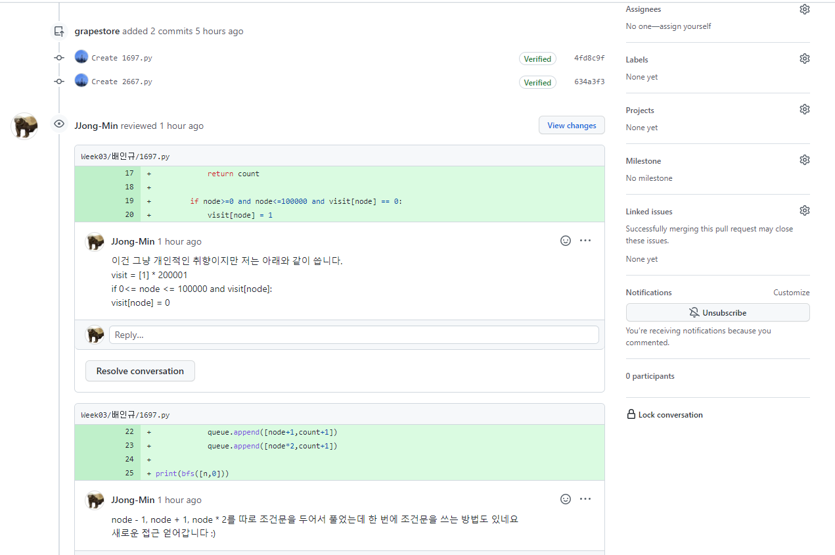Click the Assignees heading

[643, 9]
